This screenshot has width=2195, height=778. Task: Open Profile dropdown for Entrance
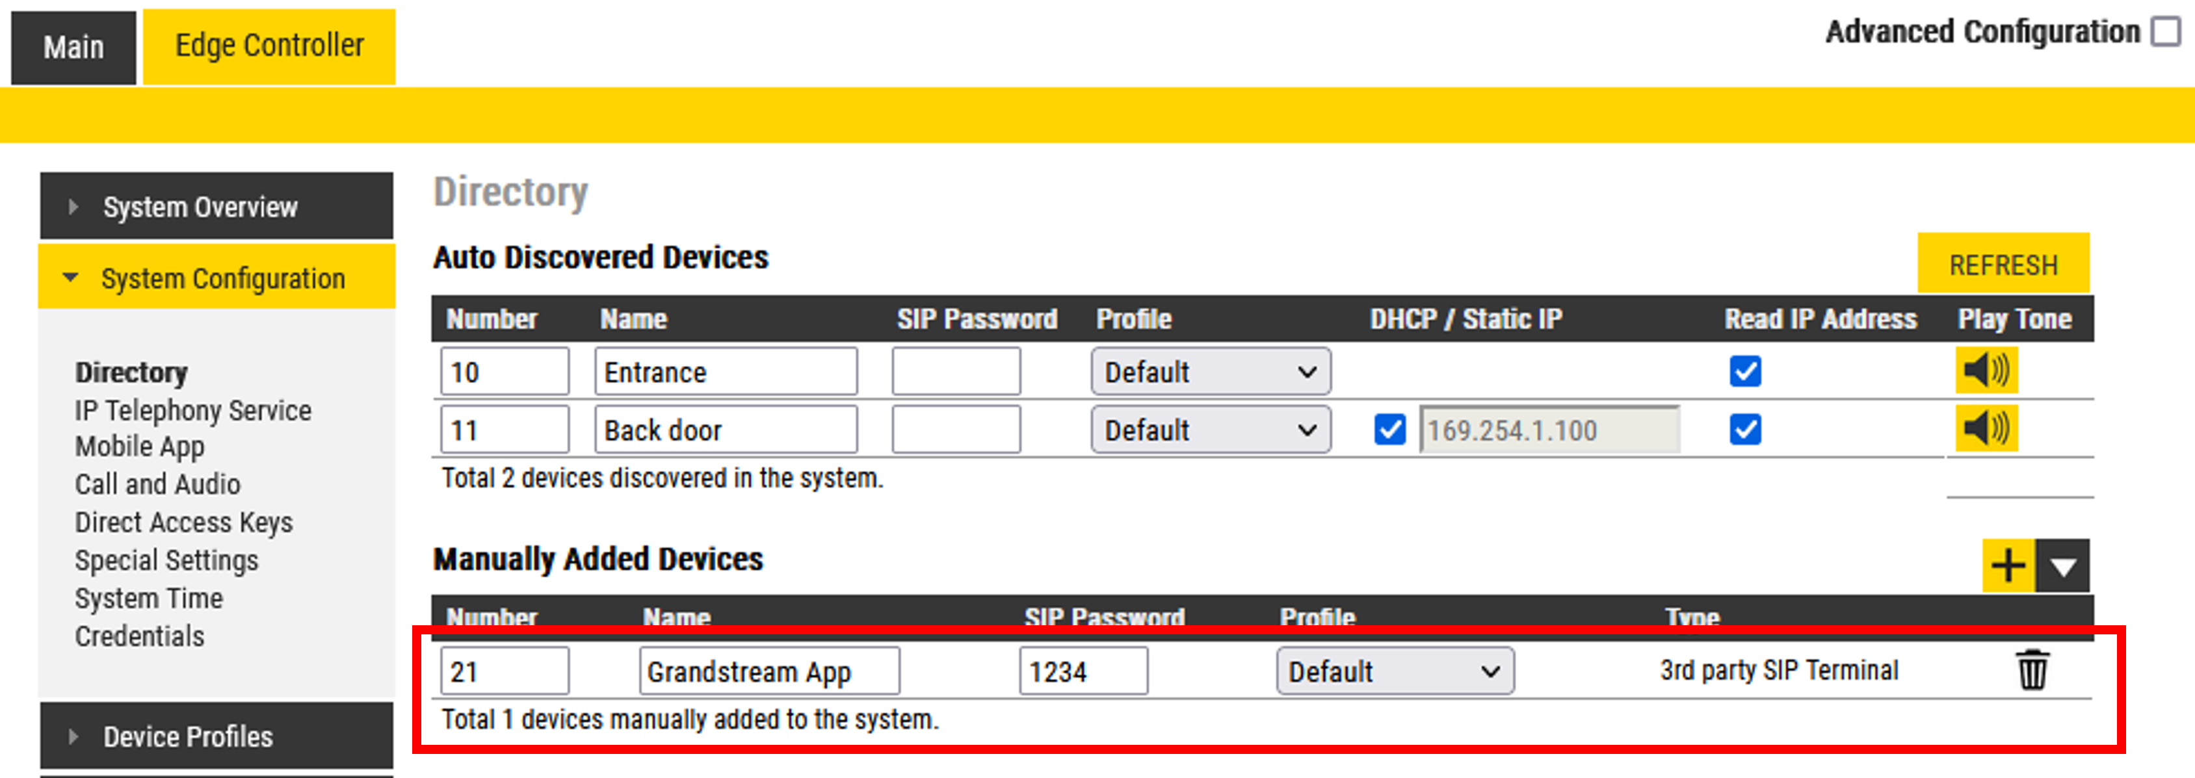1210,372
